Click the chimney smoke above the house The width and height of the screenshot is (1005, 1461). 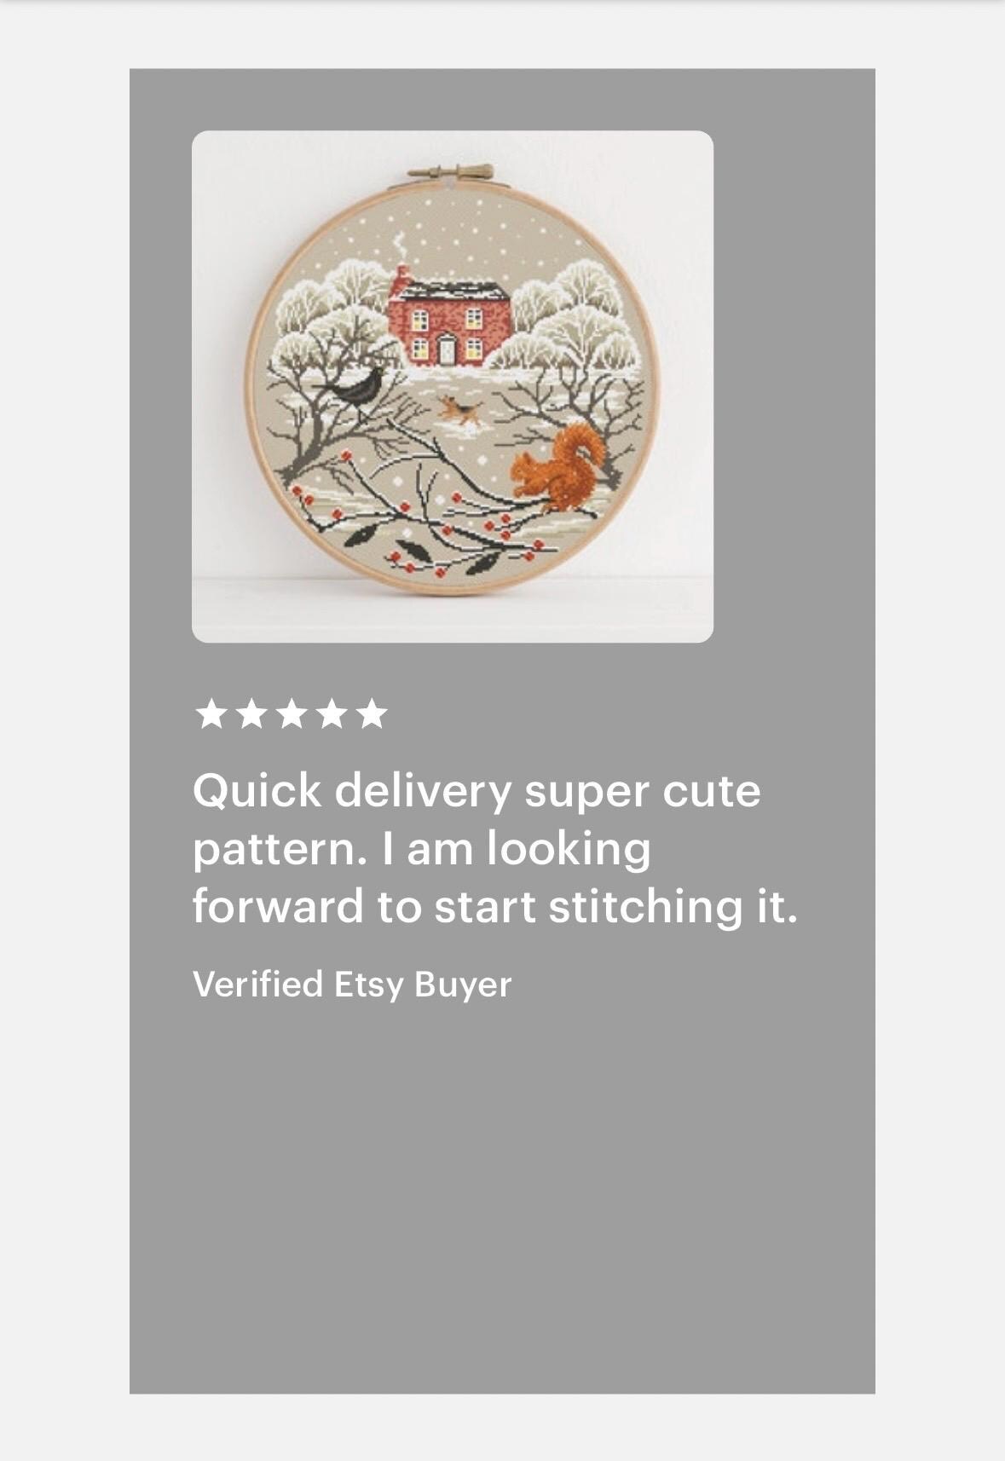pos(401,249)
